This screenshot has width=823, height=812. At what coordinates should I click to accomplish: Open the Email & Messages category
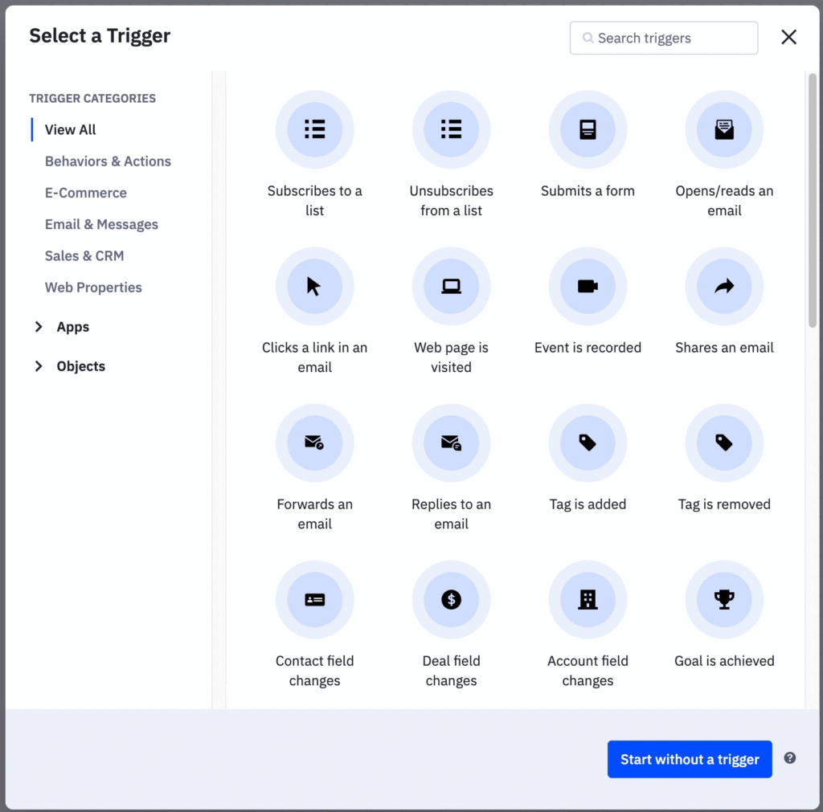coord(101,224)
